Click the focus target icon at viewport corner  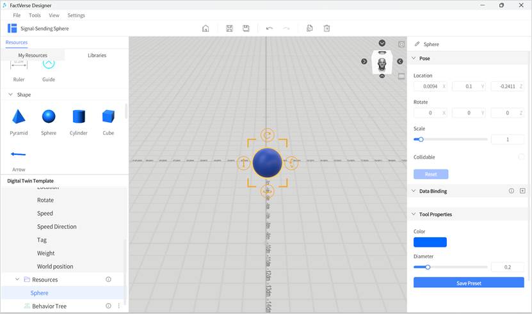click(401, 44)
